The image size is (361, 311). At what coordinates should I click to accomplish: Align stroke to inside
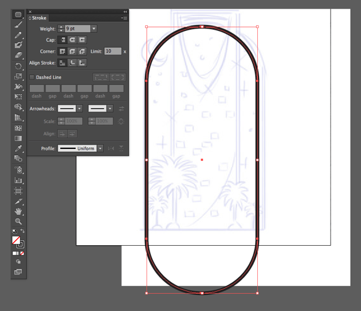tap(72, 62)
